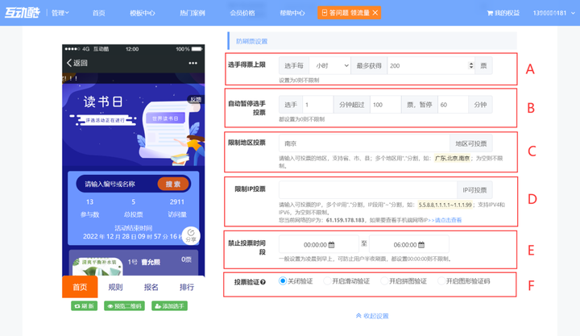Select the 开启滑动验证 radio button
Screen dimensions: 580x336
pyautogui.click(x=327, y=281)
